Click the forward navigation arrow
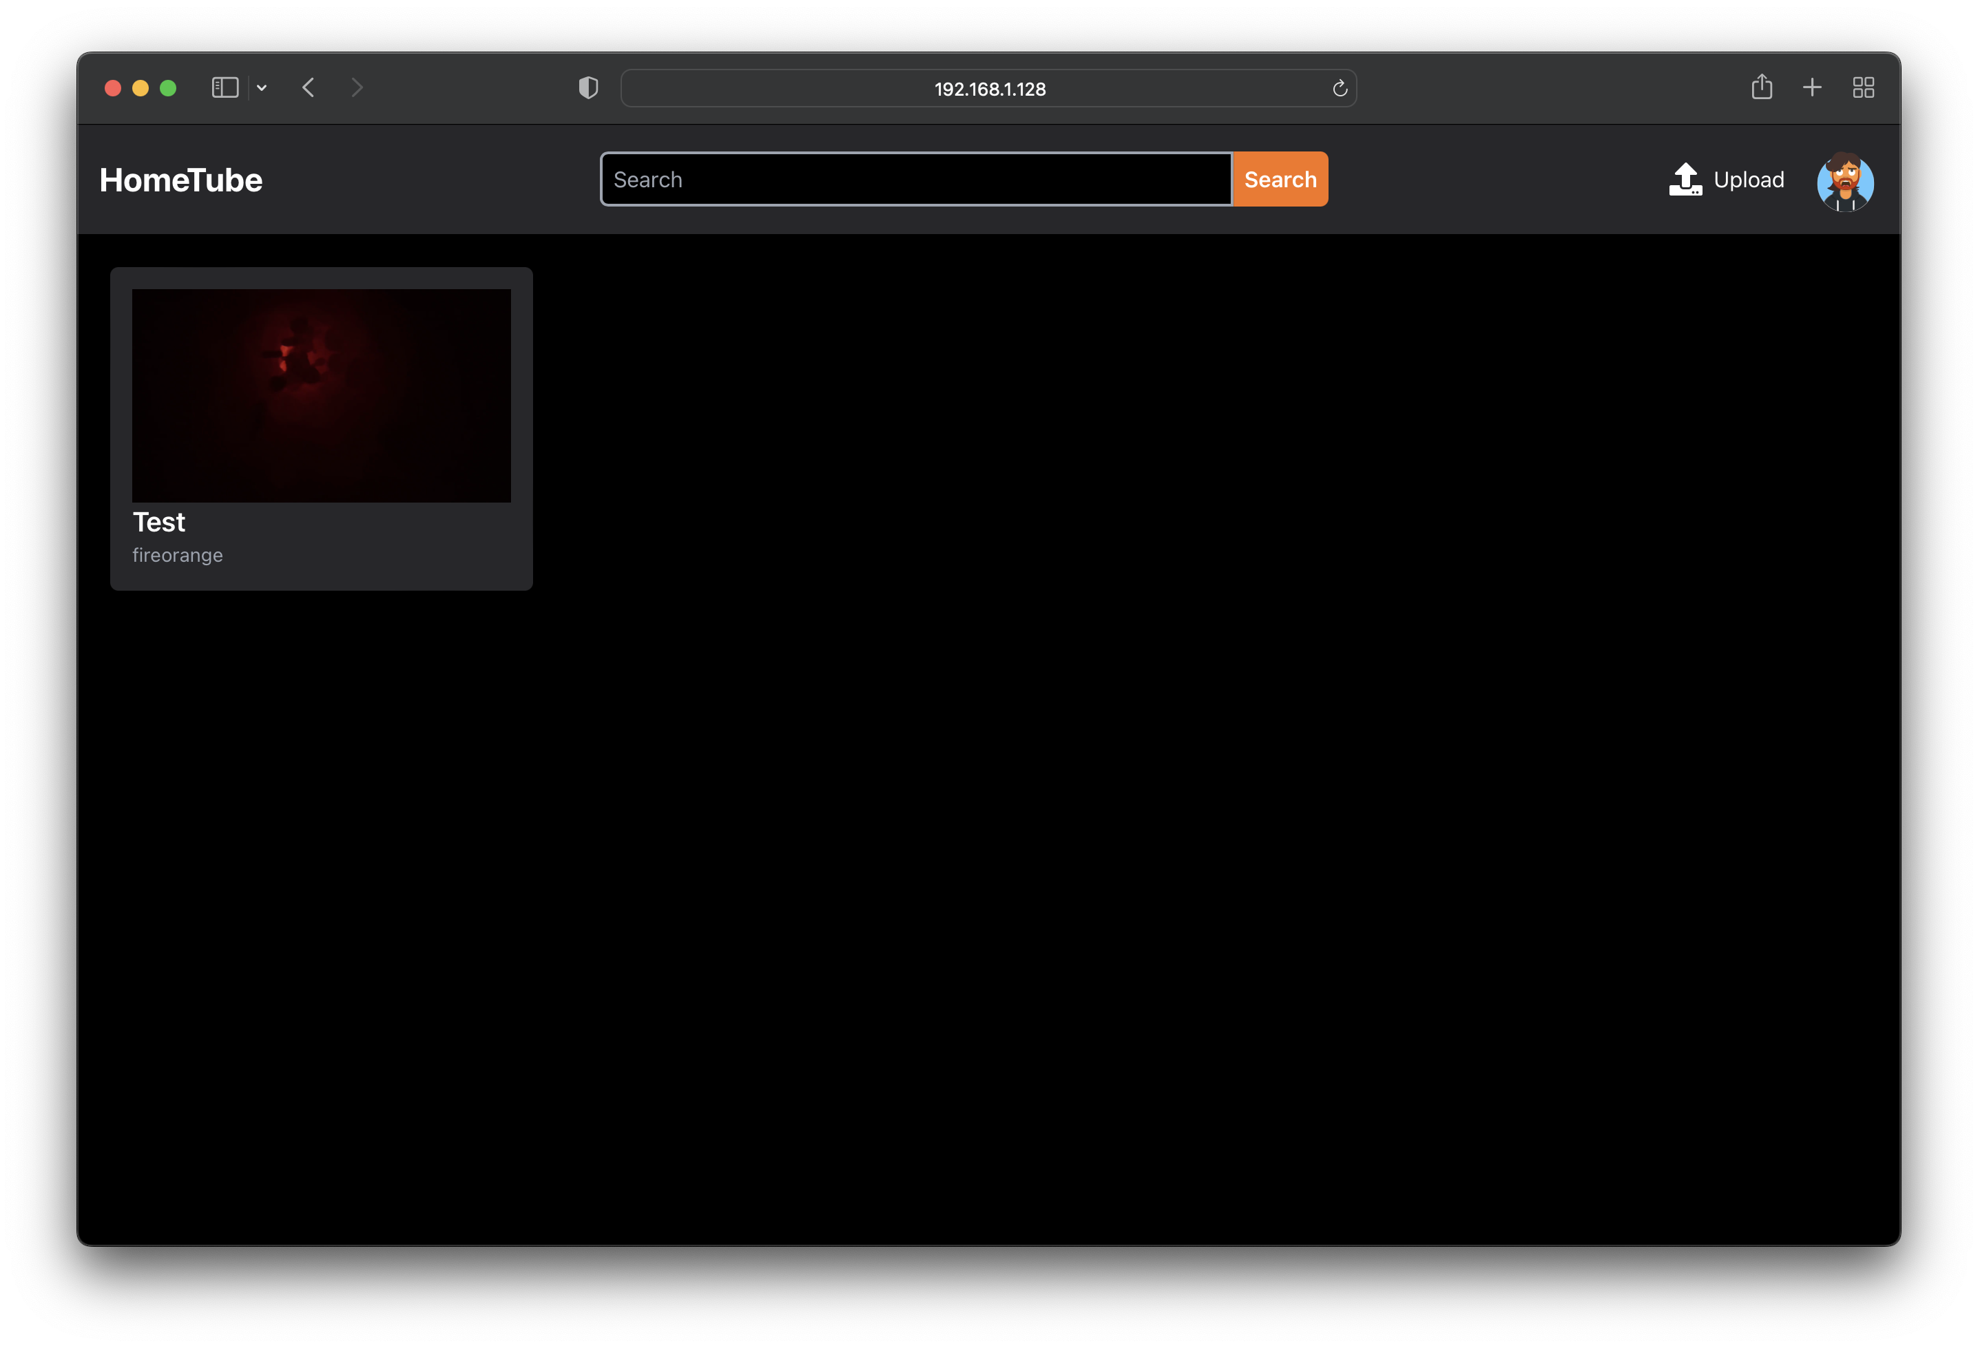Image resolution: width=1978 pixels, height=1348 pixels. tap(357, 87)
